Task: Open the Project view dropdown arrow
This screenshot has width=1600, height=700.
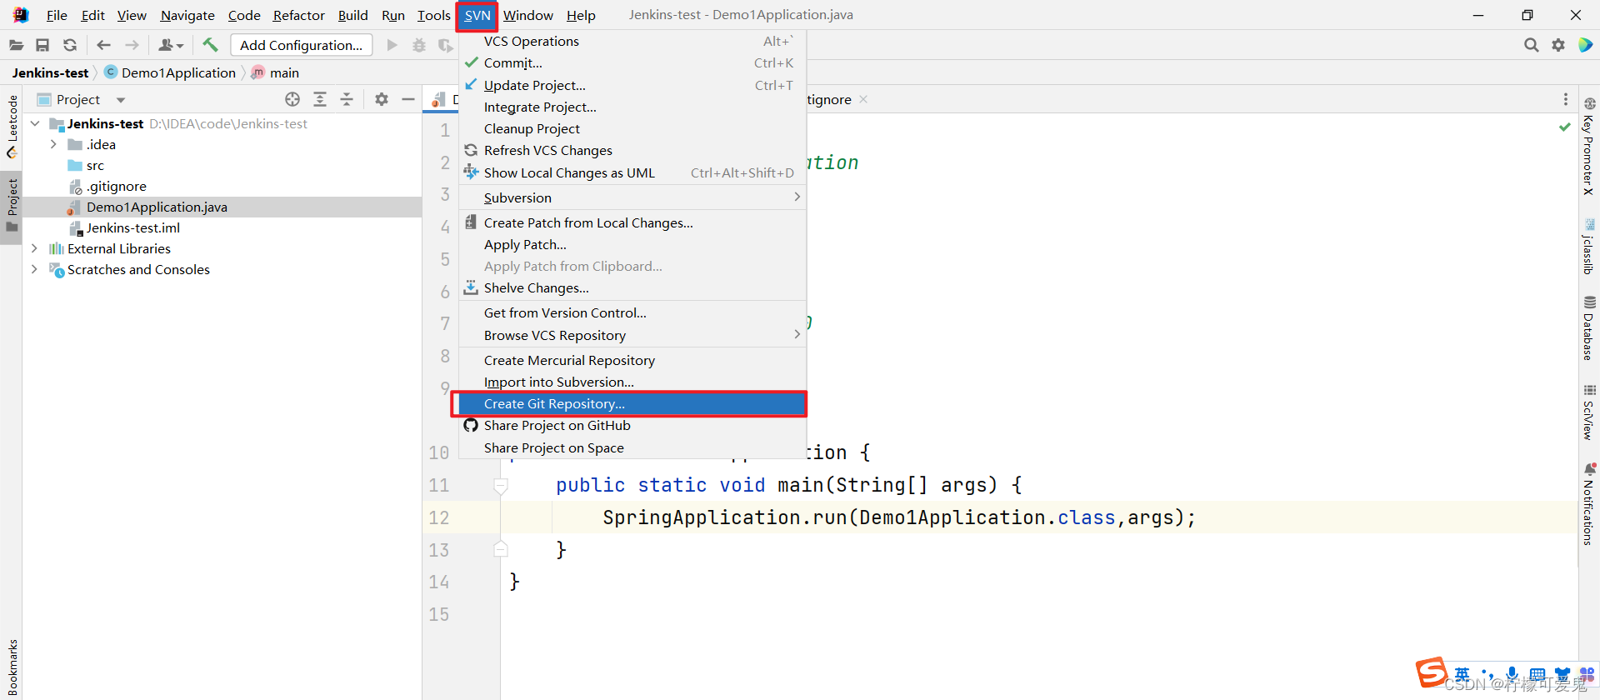Action: pyautogui.click(x=121, y=100)
